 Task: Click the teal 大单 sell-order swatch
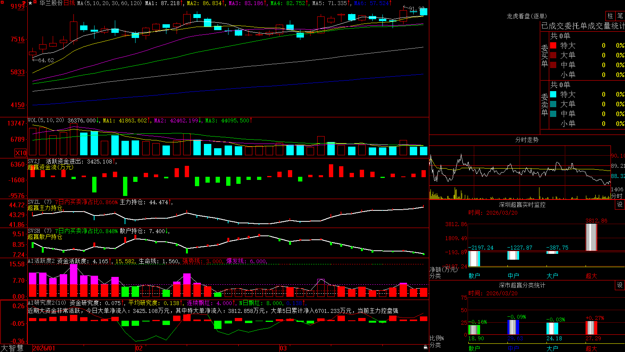(553, 104)
